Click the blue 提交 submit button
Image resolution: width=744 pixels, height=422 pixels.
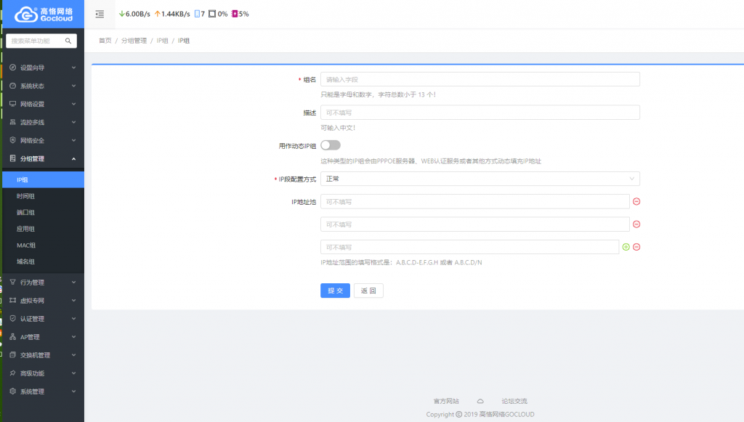(335, 291)
